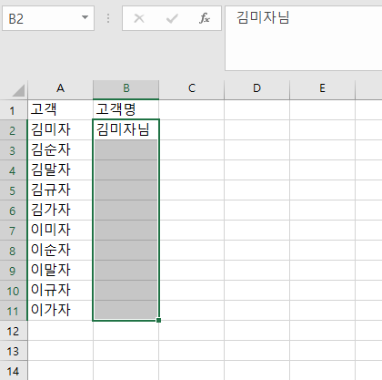Click the fill handle at selection corner
Image resolution: width=382 pixels, height=380 pixels.
click(x=158, y=320)
